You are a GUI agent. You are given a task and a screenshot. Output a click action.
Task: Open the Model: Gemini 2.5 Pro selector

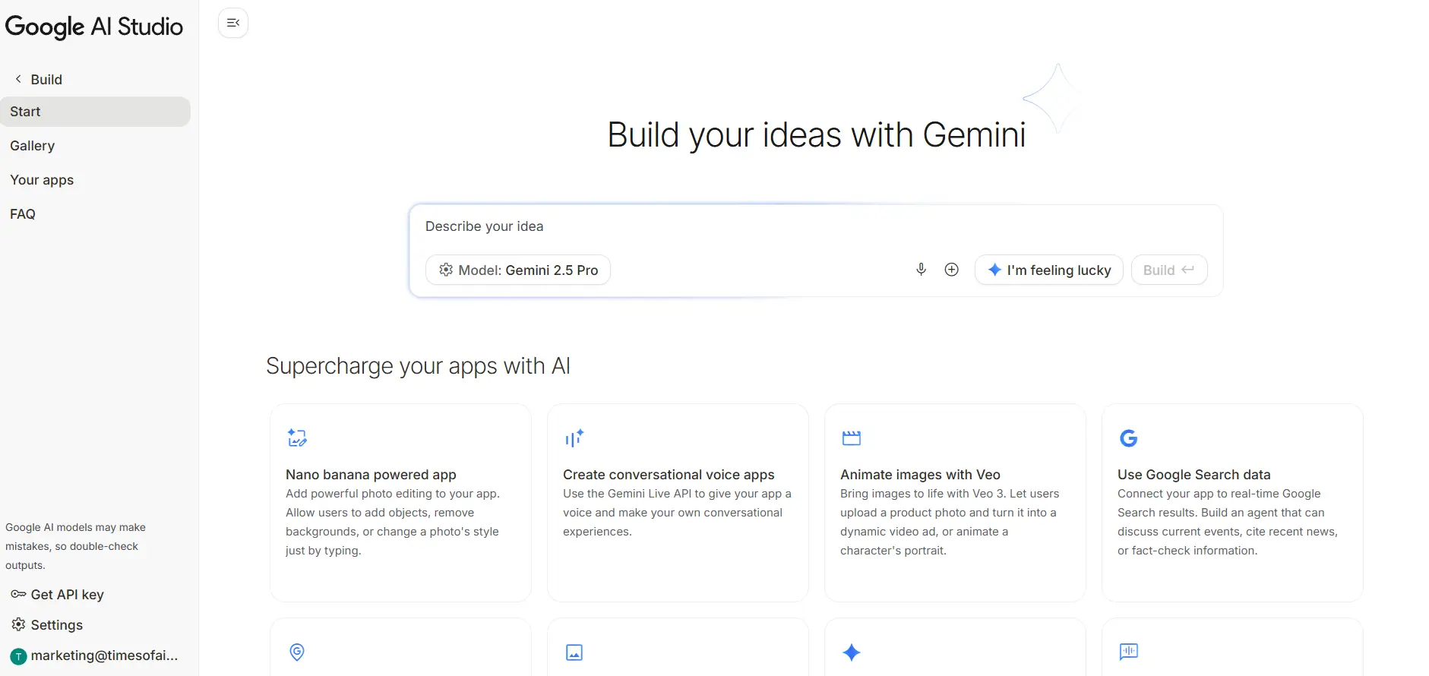[x=517, y=270]
